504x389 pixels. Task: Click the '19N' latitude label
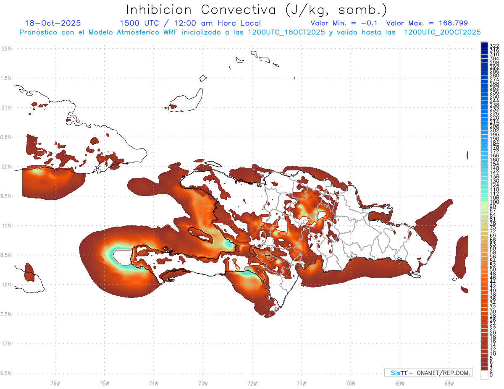[6, 226]
